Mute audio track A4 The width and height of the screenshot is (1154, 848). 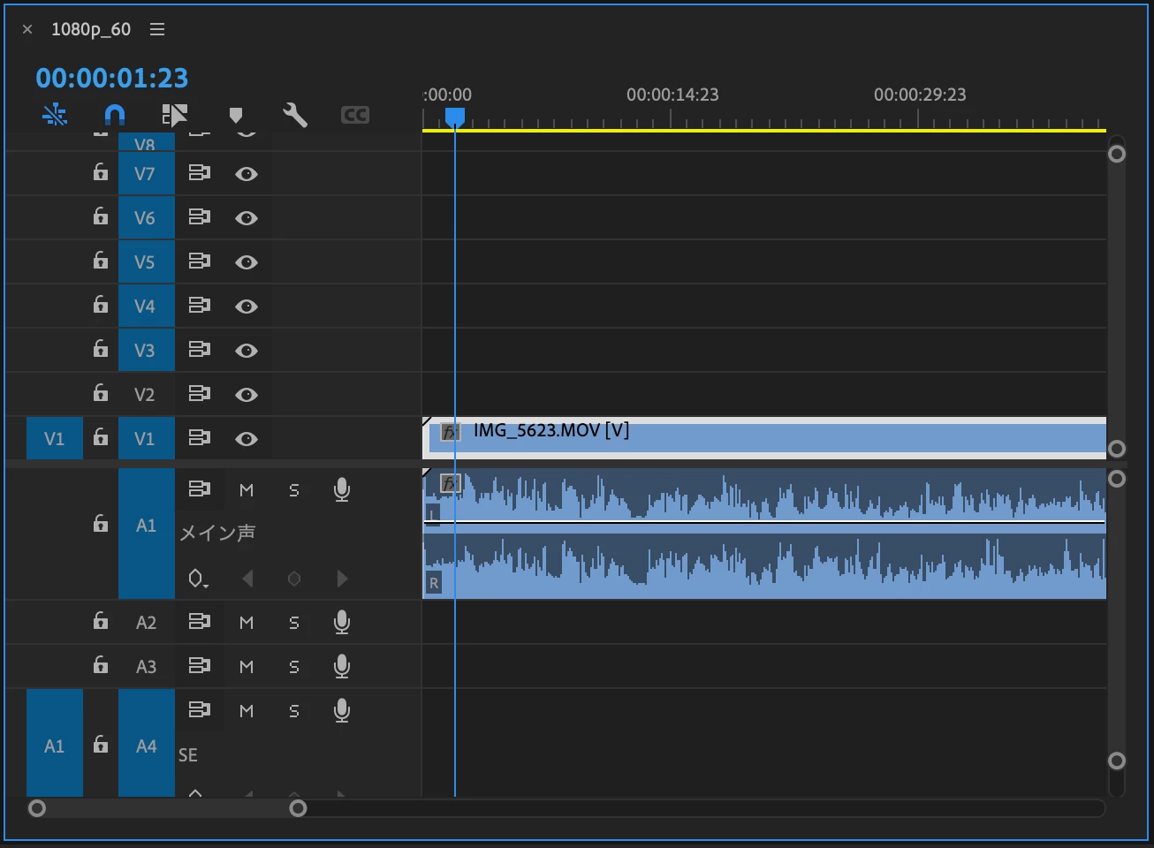[x=247, y=711]
